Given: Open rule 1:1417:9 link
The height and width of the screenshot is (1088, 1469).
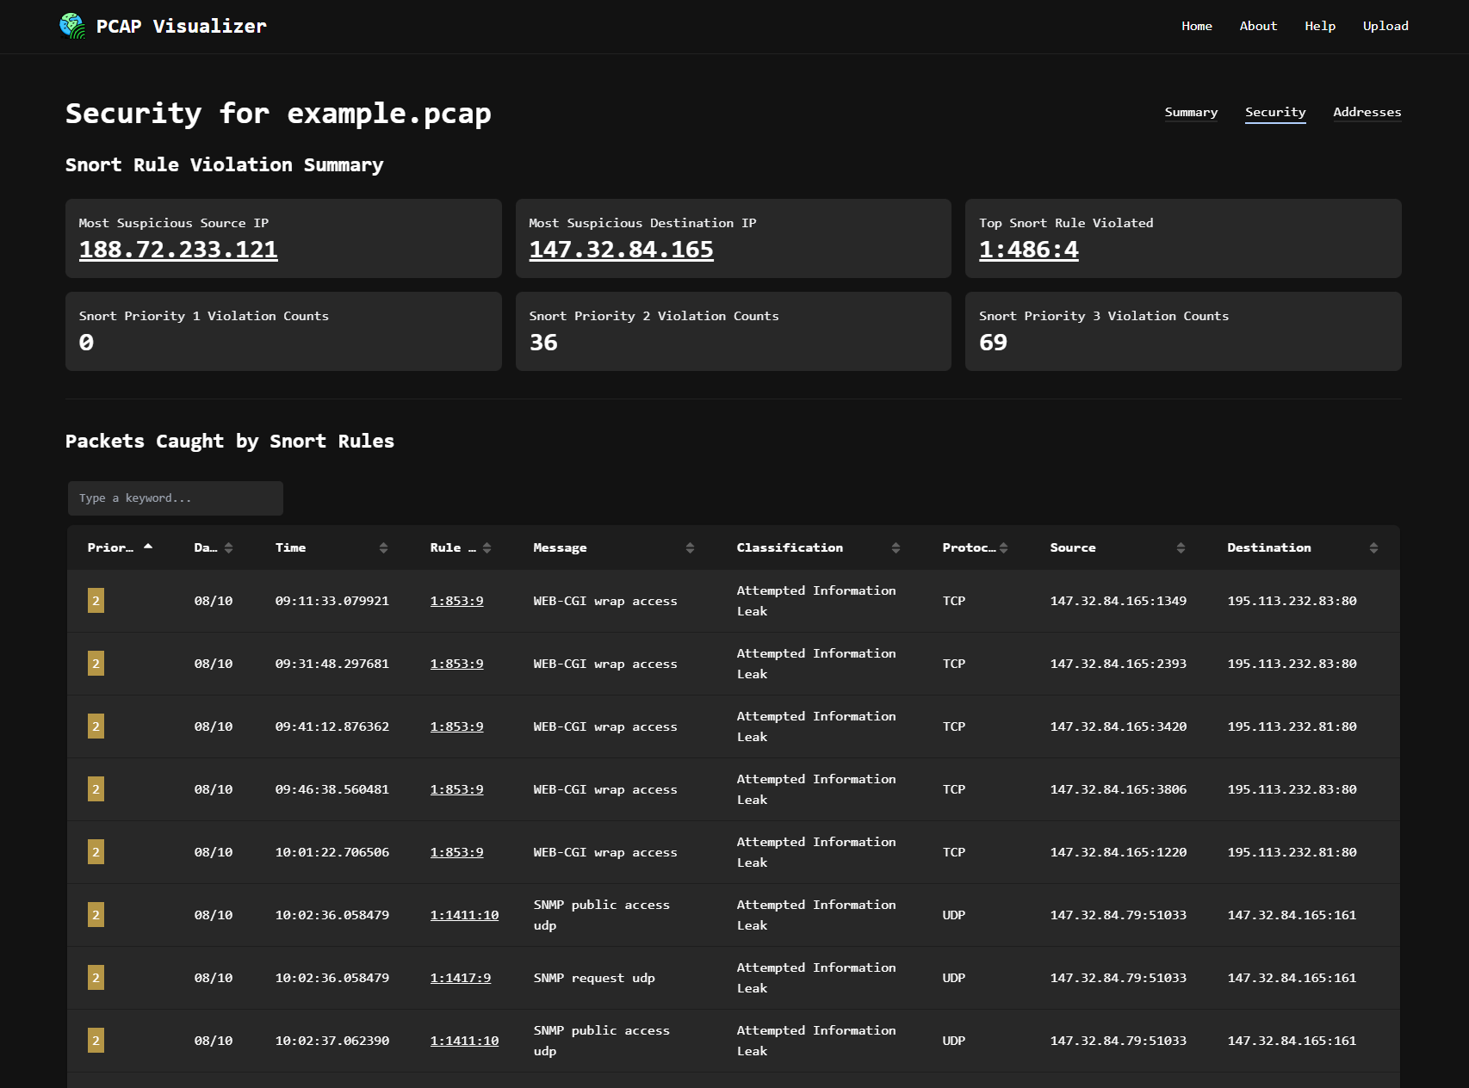Looking at the screenshot, I should [460, 978].
